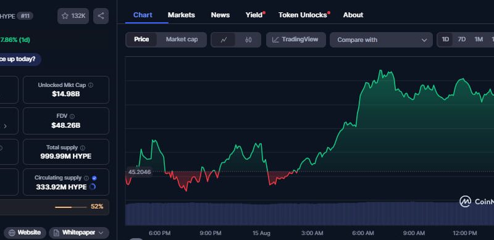This screenshot has height=240, width=494.
Task: Click the 52% supply progress bar
Action: click(x=70, y=207)
